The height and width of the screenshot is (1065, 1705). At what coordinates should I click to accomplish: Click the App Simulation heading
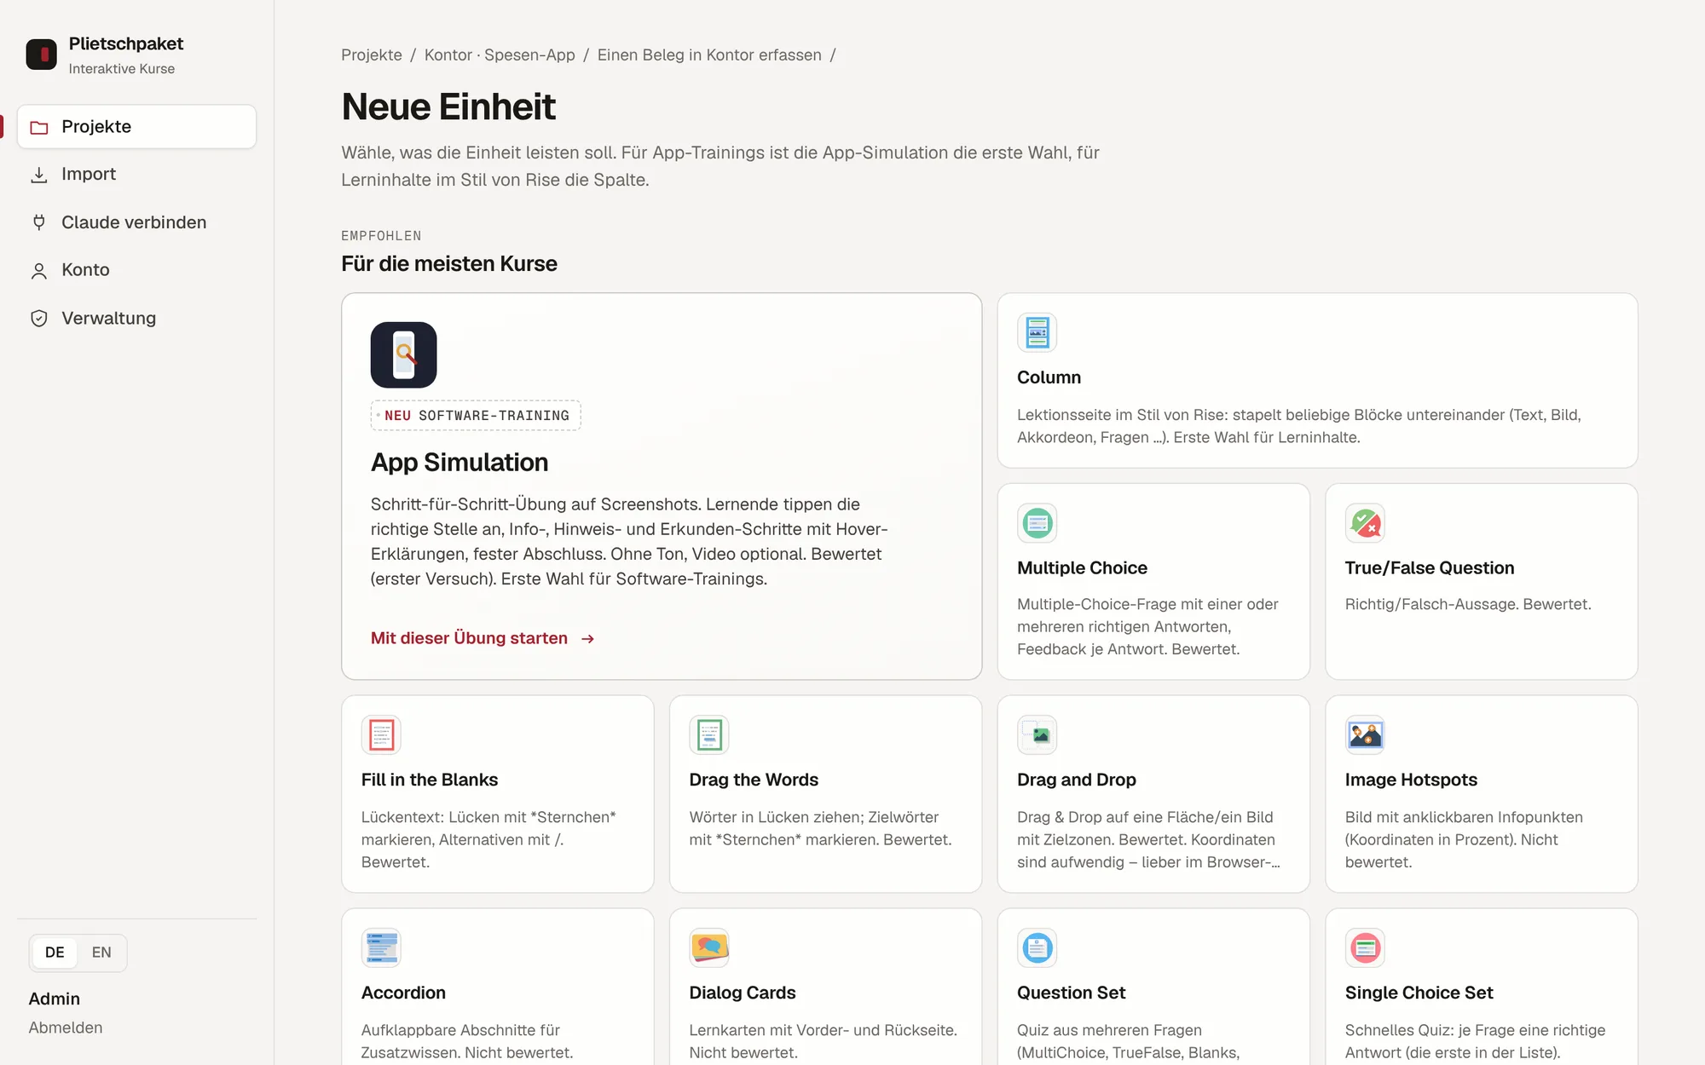[459, 463]
